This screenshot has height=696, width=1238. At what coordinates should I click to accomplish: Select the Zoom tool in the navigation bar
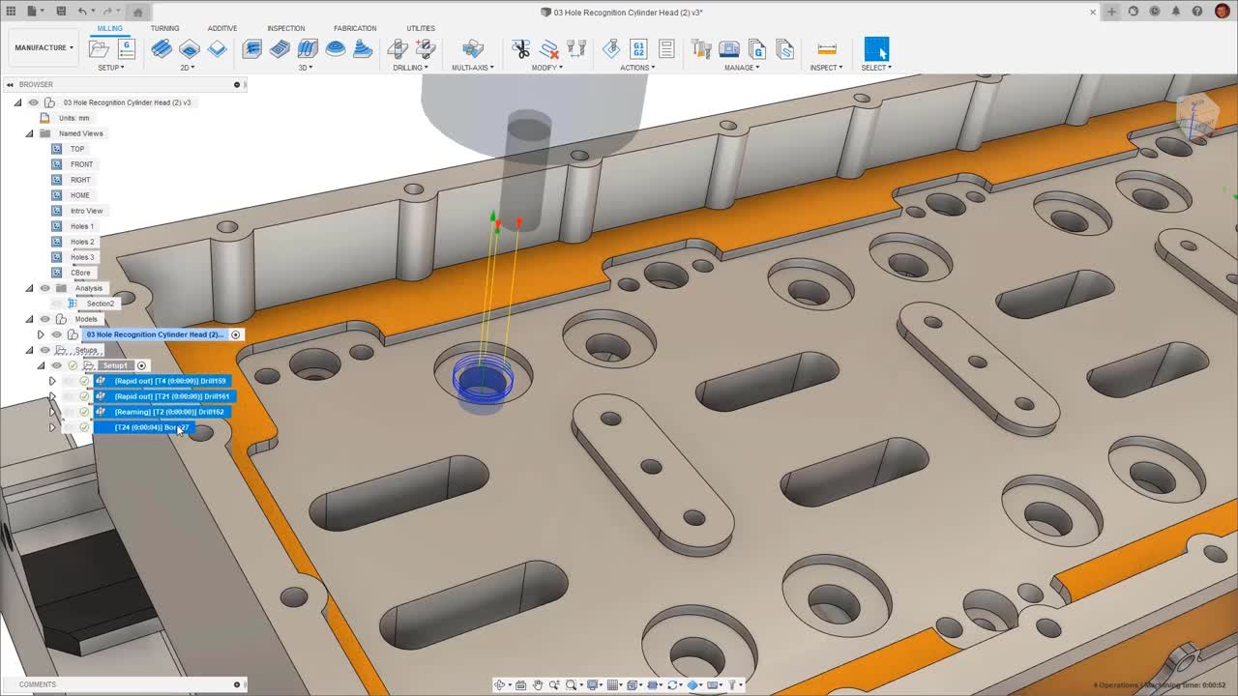pos(554,684)
